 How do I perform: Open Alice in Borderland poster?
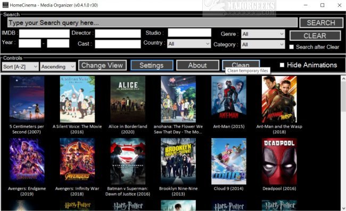click(128, 99)
